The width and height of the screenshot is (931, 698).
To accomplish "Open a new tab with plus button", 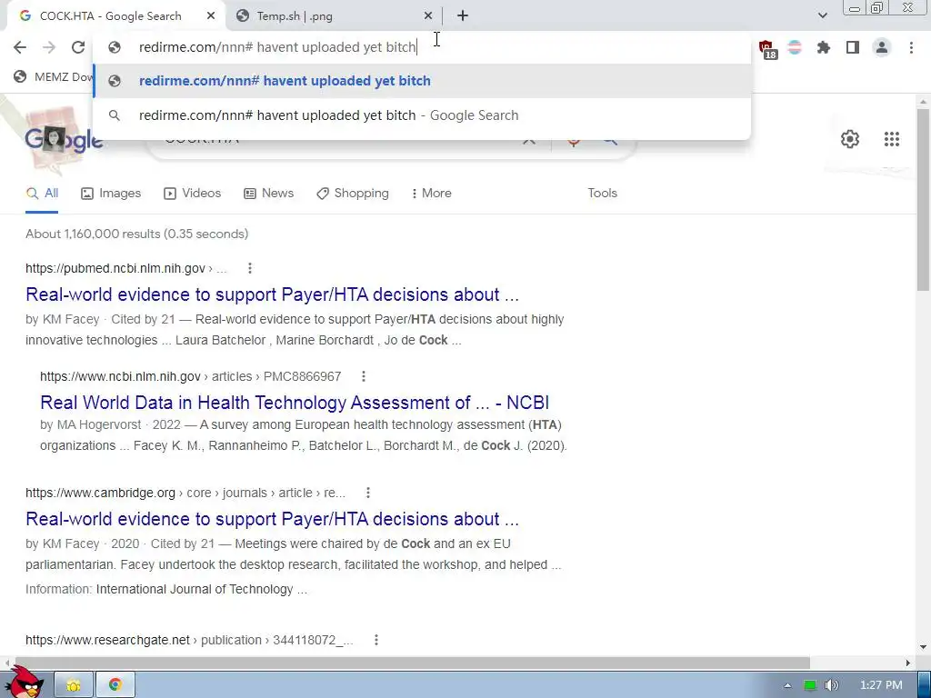I will 463,16.
